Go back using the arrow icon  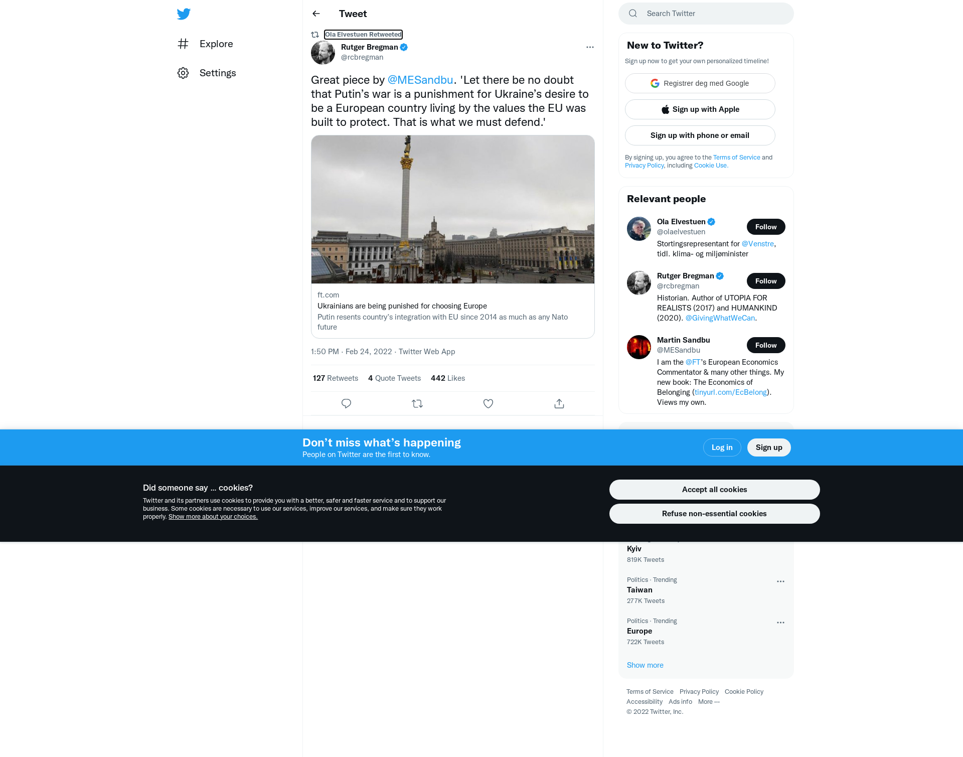[316, 14]
